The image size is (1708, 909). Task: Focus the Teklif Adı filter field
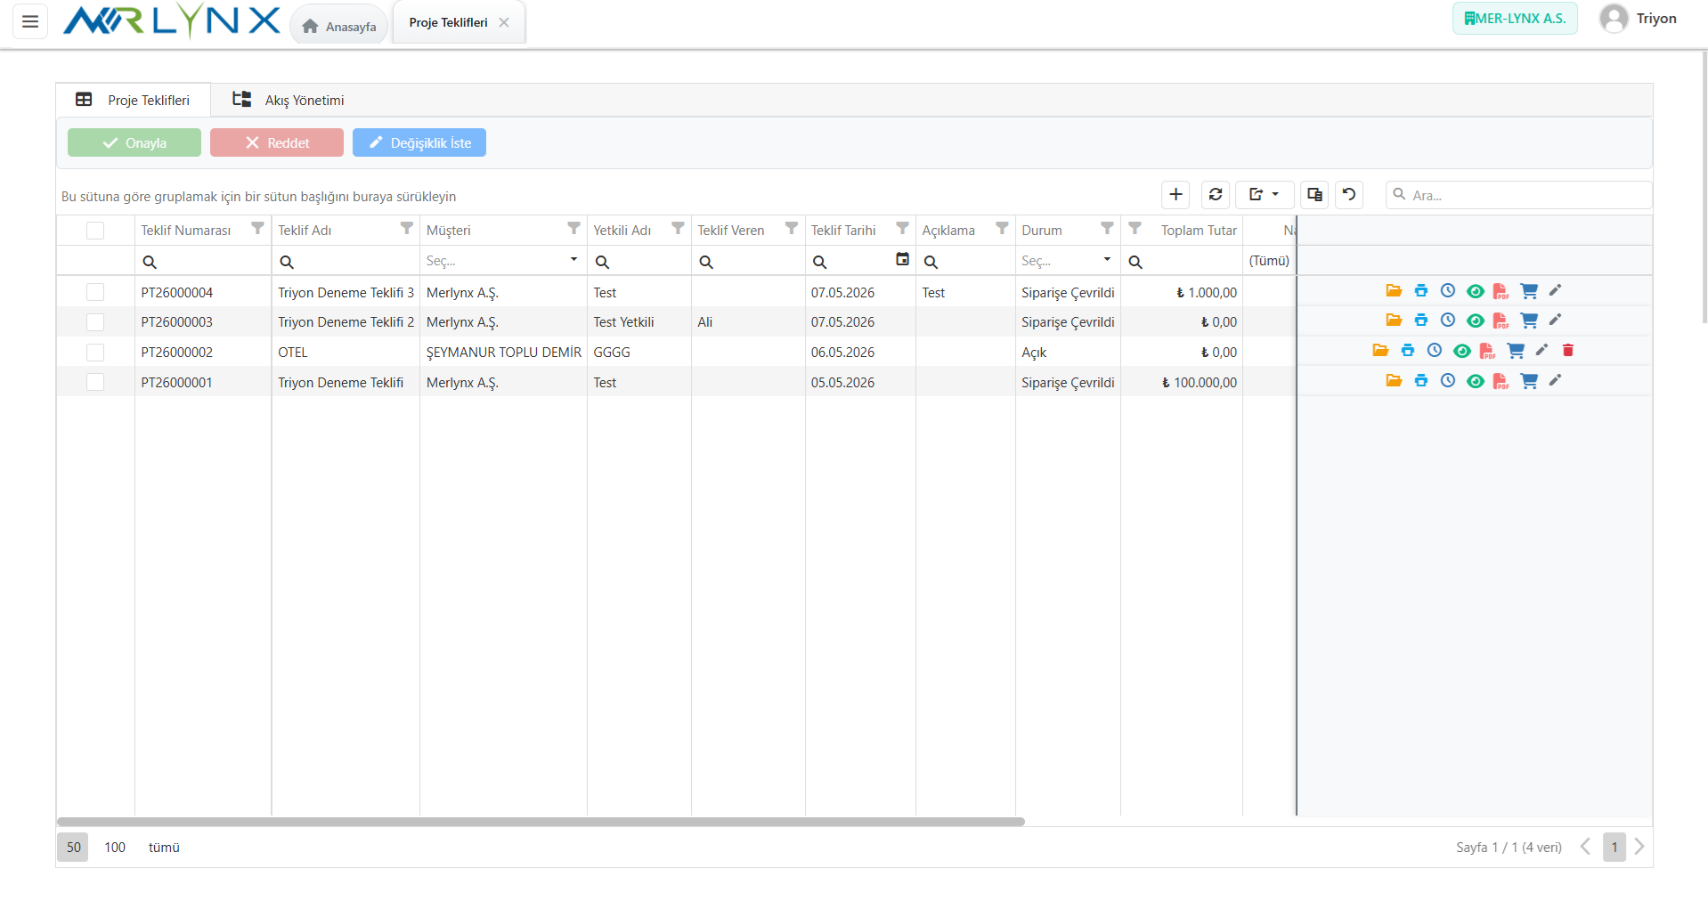[x=346, y=261]
